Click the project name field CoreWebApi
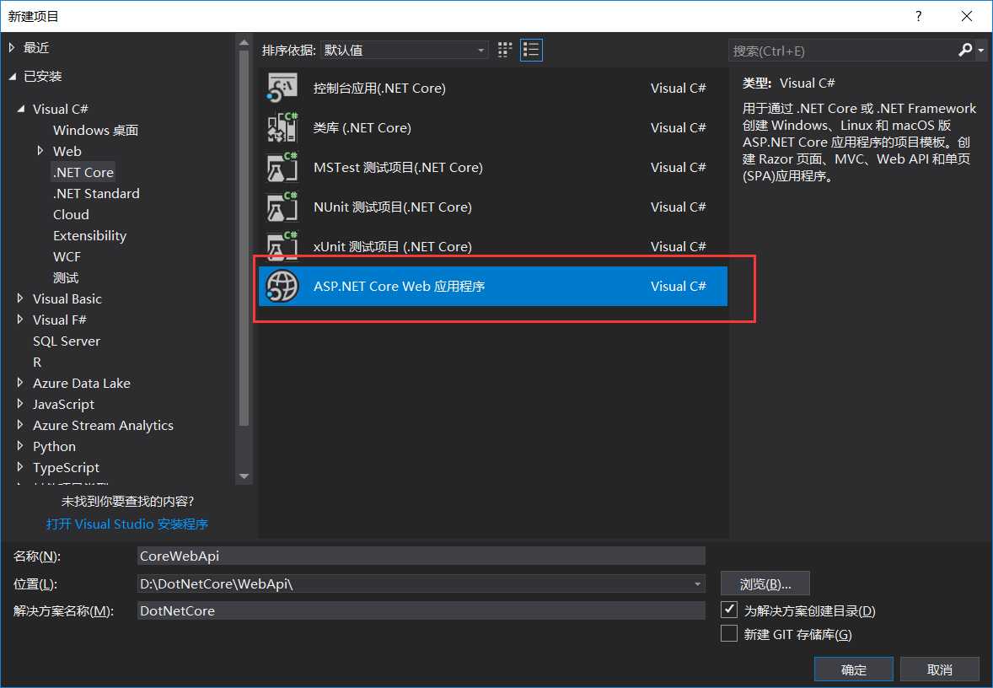993x688 pixels. pyautogui.click(x=421, y=556)
